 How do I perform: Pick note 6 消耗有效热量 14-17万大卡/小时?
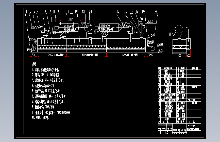(49, 96)
